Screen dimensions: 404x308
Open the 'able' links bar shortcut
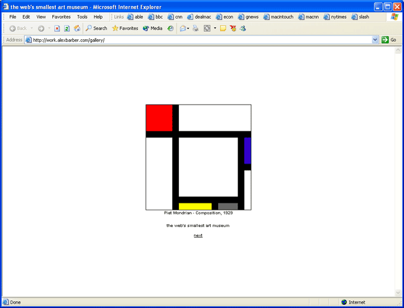click(x=135, y=17)
